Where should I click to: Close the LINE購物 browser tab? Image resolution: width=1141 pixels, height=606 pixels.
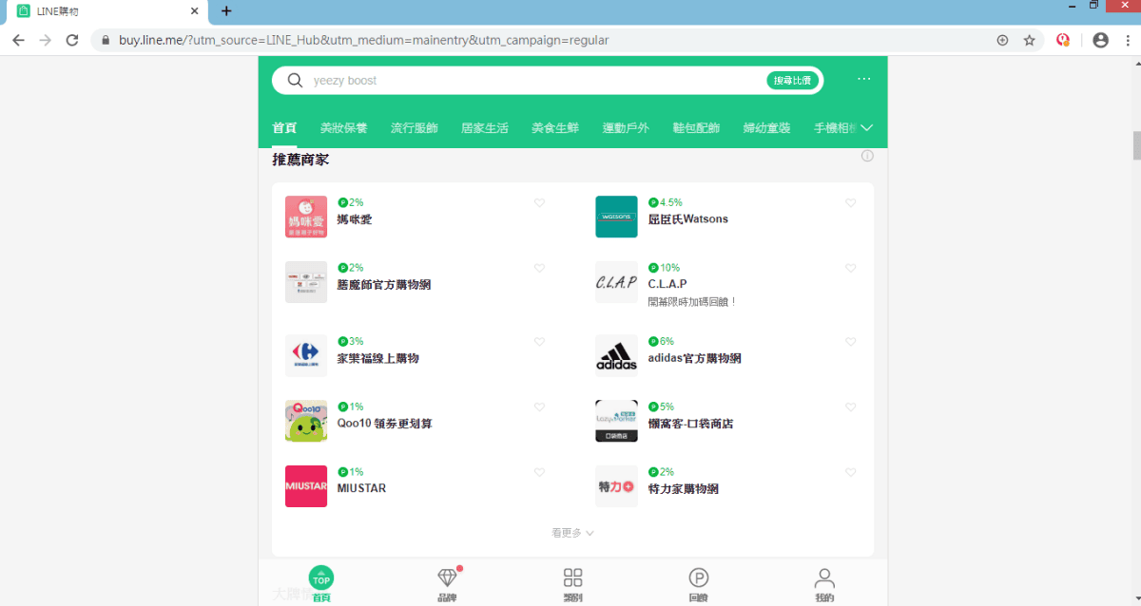click(x=195, y=11)
